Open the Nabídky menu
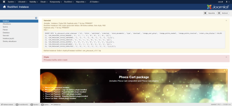The image size is (232, 106). (x=34, y=2)
